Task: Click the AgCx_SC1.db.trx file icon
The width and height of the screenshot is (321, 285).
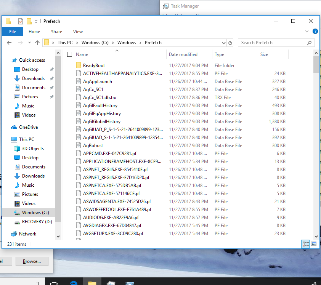Action: click(x=79, y=98)
